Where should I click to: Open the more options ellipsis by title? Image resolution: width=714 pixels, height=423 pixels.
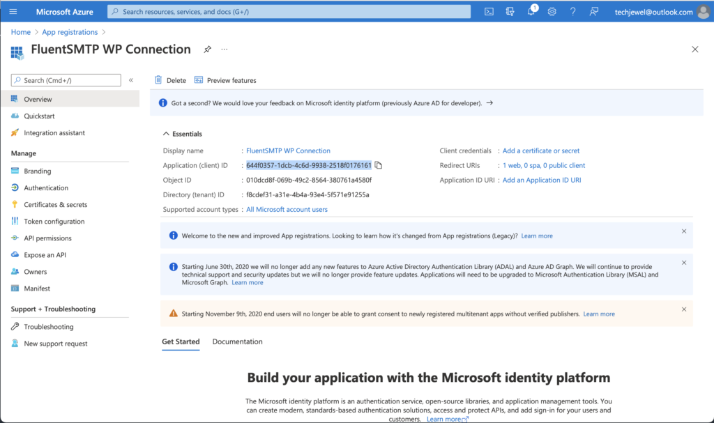pos(225,49)
